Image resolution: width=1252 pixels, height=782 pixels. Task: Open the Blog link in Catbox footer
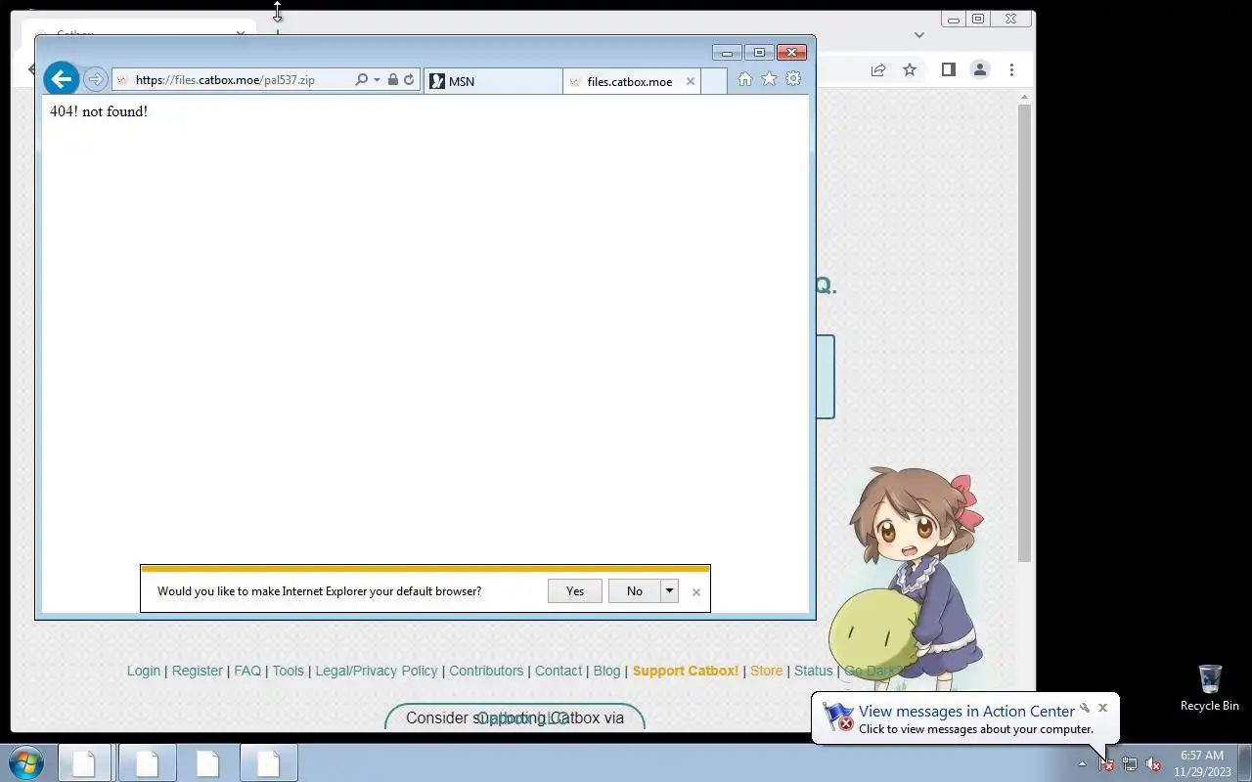[606, 671]
